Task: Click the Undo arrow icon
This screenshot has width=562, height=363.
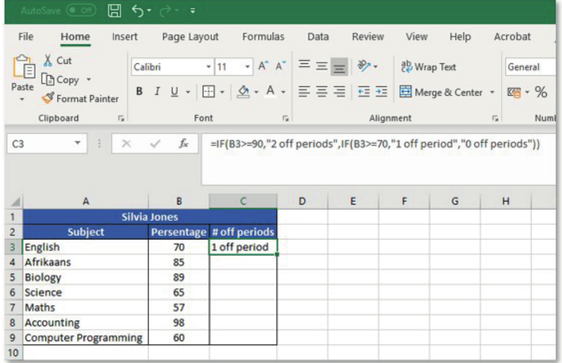Action: [137, 11]
